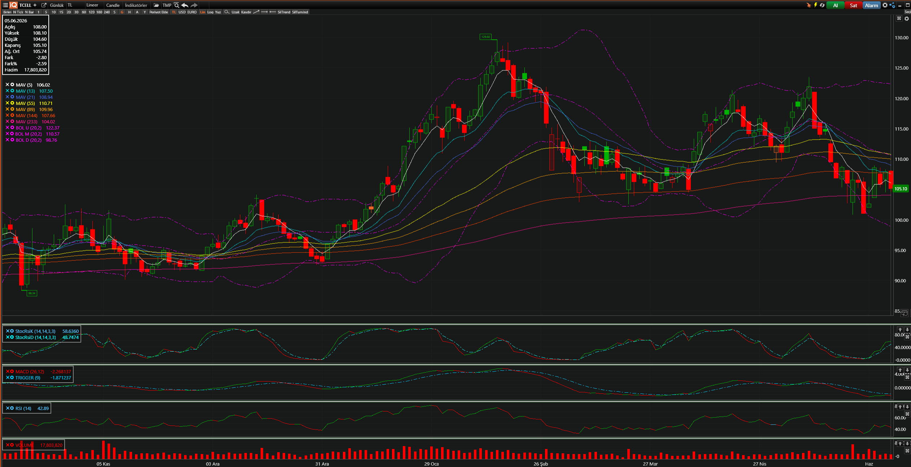
Task: Click the blue Alarm button
Action: tap(871, 5)
